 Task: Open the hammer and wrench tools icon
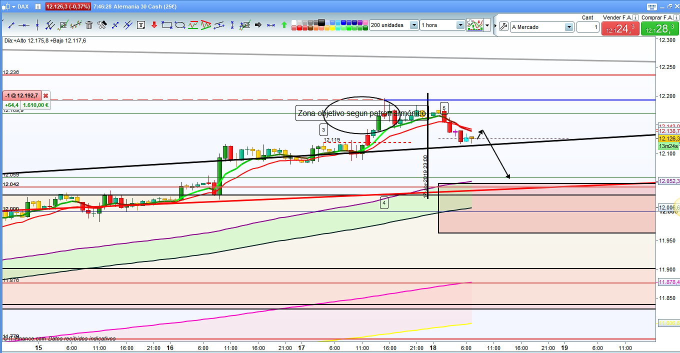[x=102, y=25]
